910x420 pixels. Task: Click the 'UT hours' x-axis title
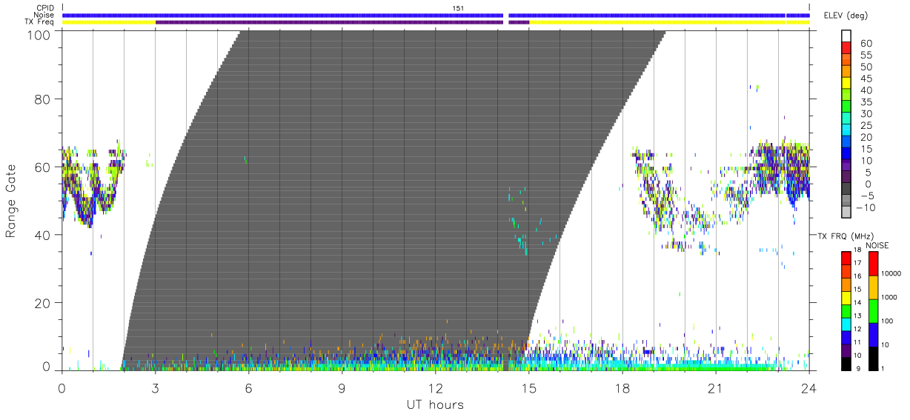[434, 404]
